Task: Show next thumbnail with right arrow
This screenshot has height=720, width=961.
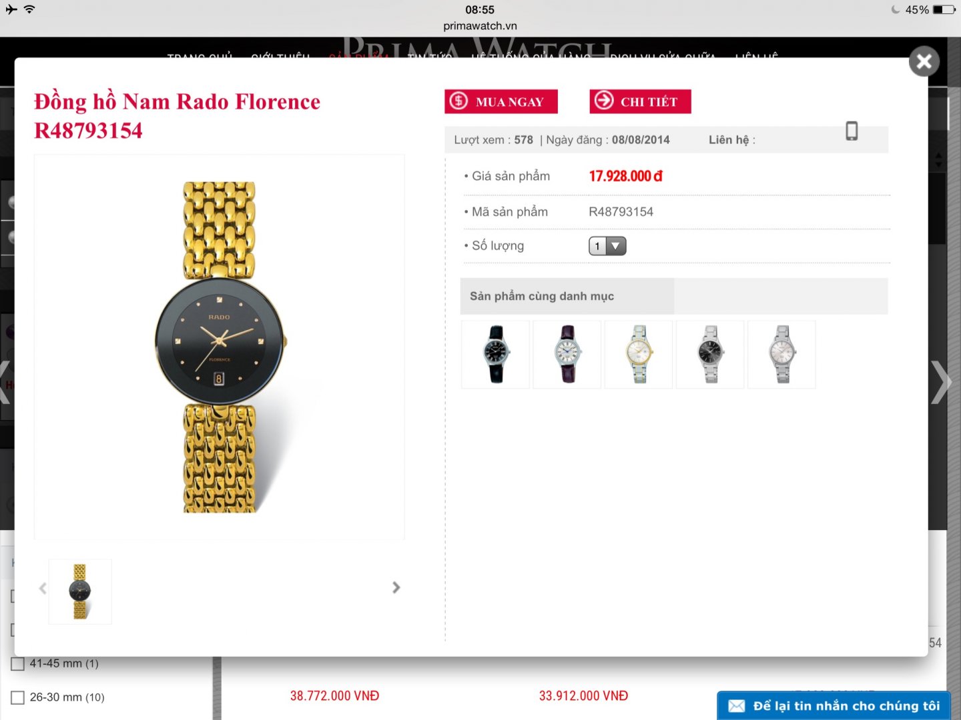Action: point(396,587)
